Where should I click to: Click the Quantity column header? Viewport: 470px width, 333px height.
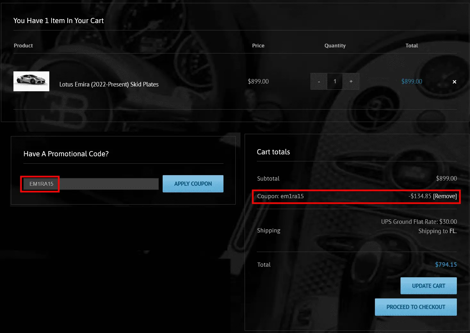(335, 45)
